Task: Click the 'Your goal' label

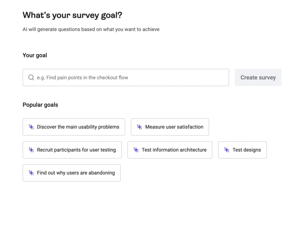Action: [35, 55]
